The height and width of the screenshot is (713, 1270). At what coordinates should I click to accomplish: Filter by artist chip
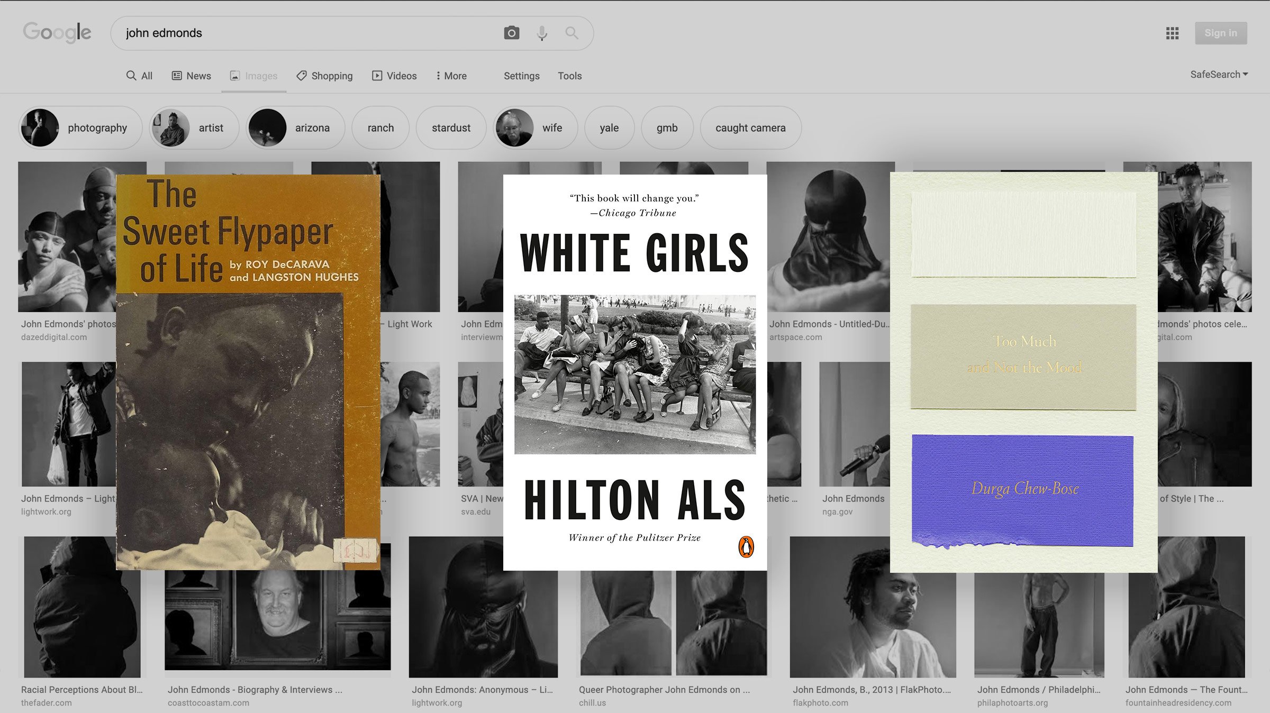(x=194, y=127)
